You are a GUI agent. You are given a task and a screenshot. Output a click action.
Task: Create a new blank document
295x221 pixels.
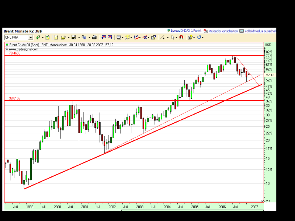tap(56, 38)
